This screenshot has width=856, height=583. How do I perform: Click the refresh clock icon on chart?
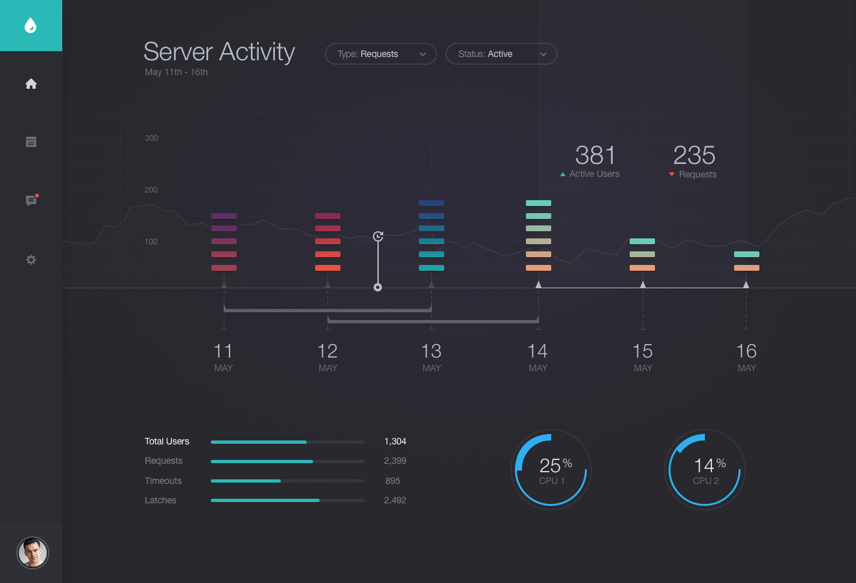[x=378, y=236]
